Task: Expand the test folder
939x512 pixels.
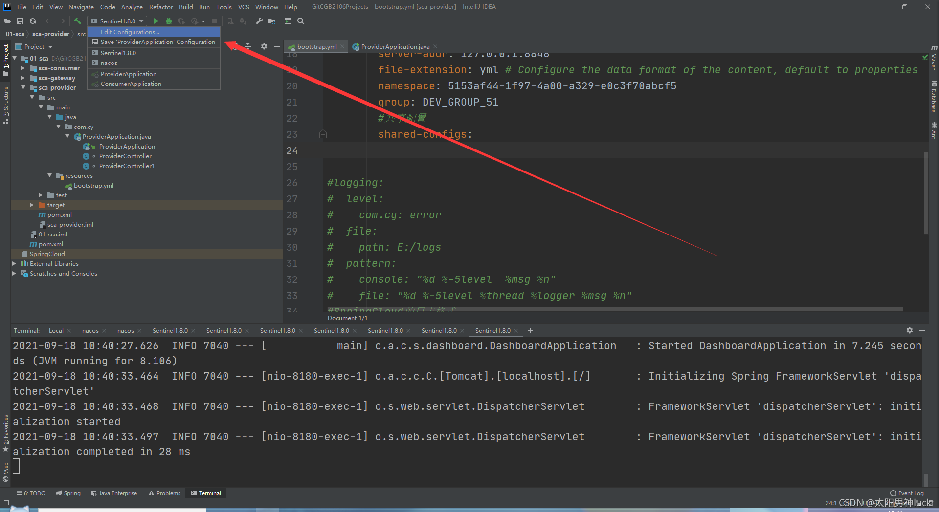Action: coord(41,195)
